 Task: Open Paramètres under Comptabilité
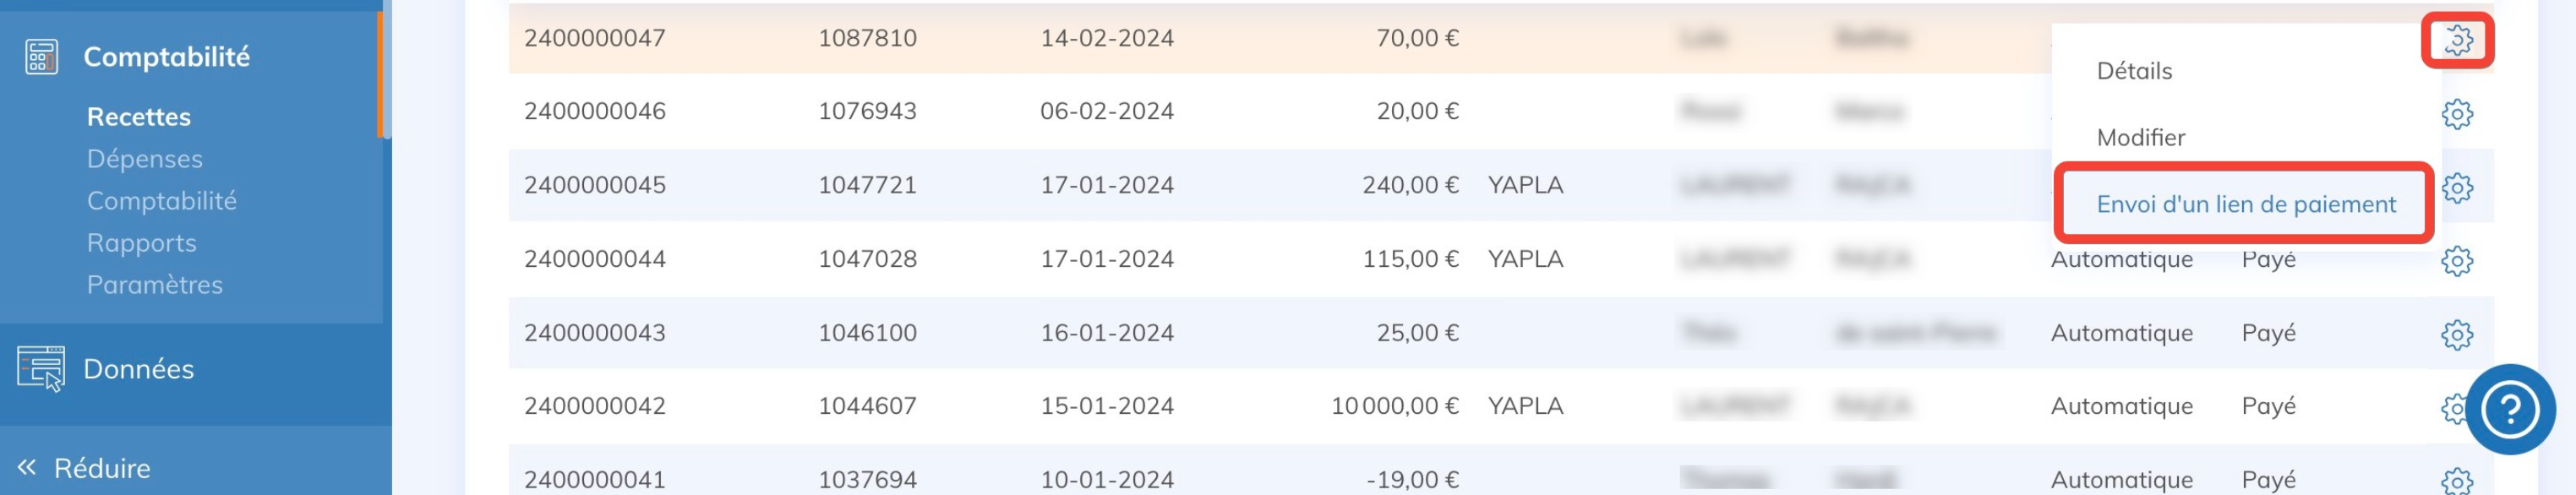point(154,285)
